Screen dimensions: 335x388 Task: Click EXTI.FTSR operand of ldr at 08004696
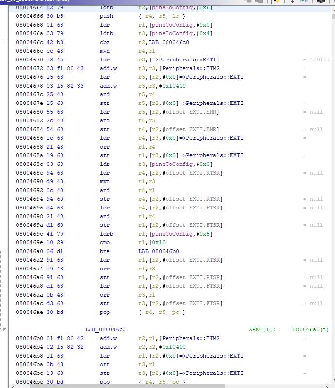(204, 208)
